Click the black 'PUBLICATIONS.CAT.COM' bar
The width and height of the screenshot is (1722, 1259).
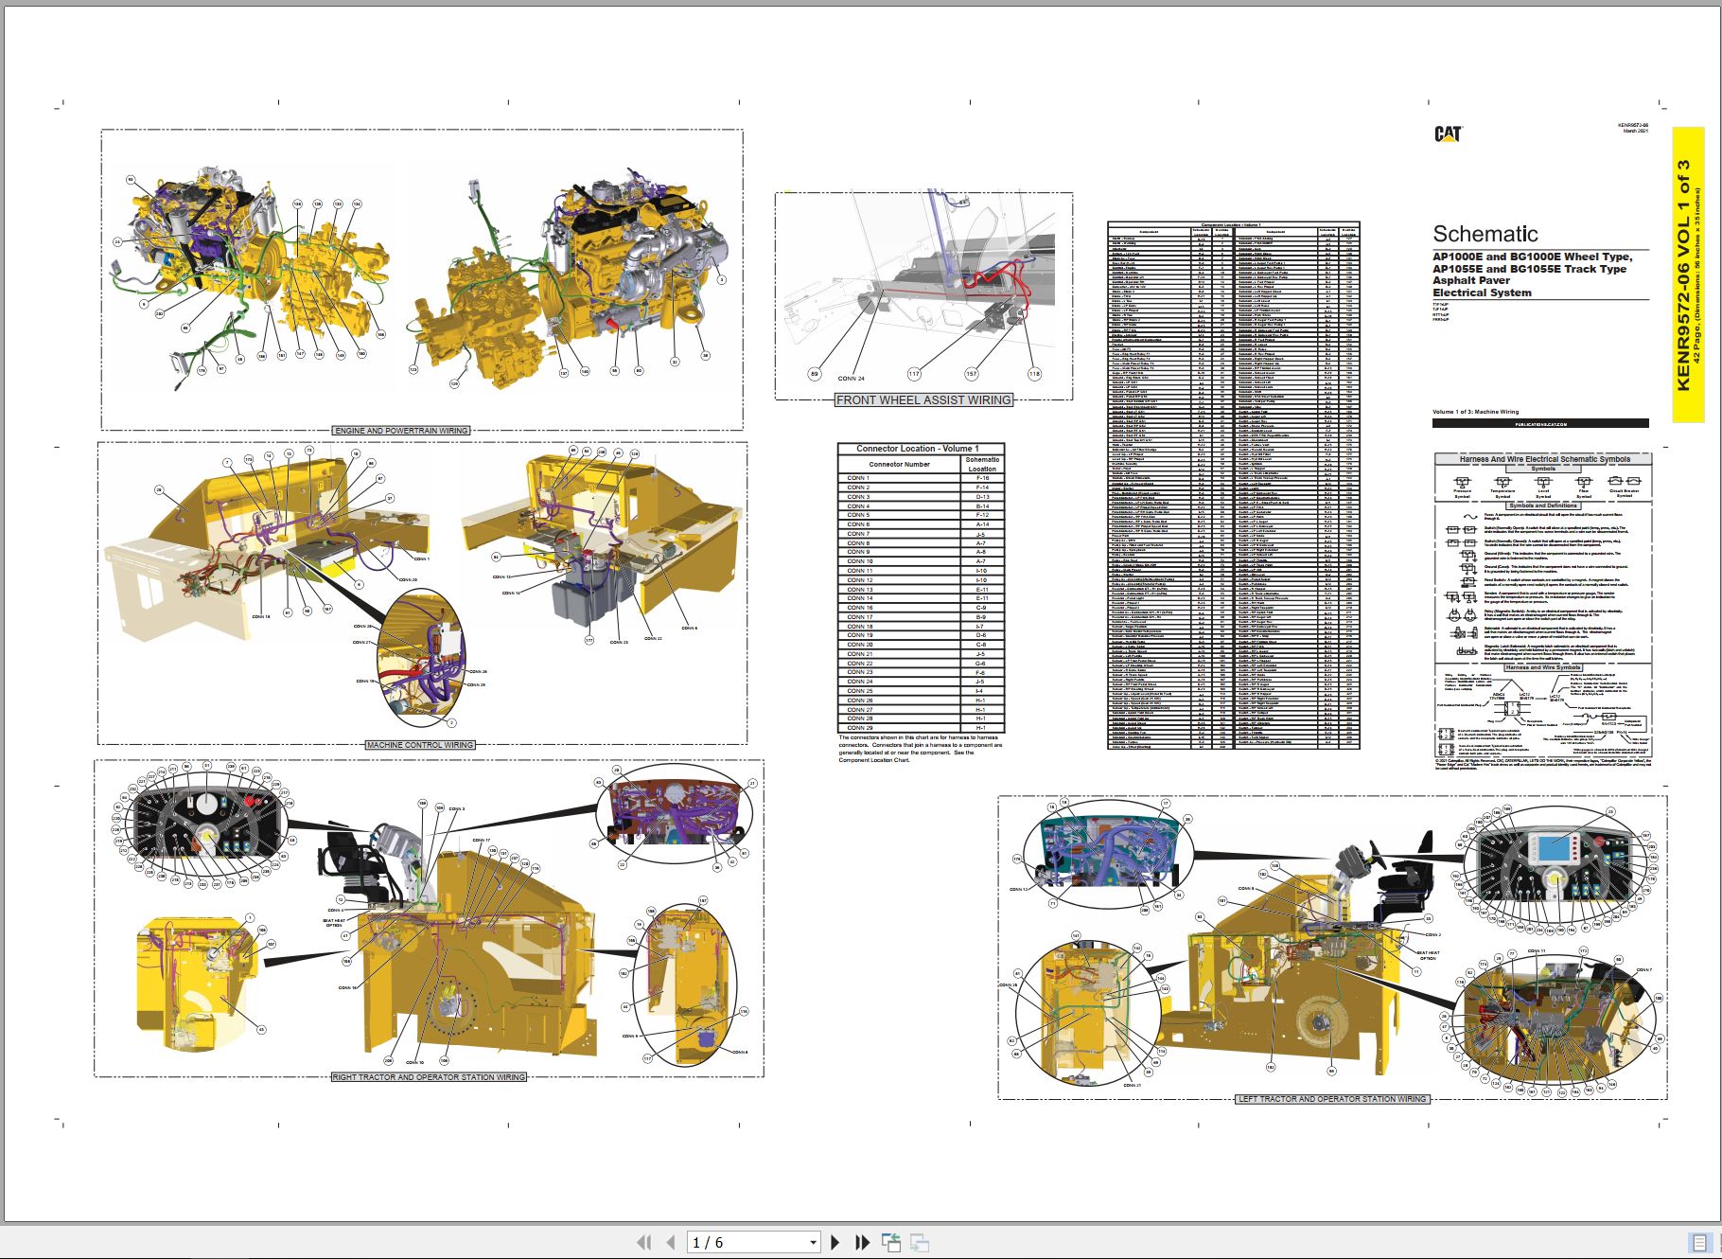click(x=1540, y=424)
